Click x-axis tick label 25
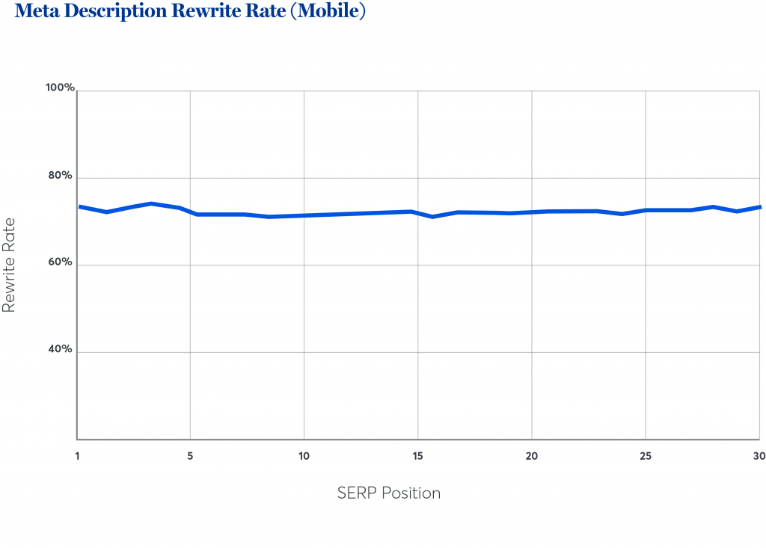766x548 pixels. click(645, 456)
